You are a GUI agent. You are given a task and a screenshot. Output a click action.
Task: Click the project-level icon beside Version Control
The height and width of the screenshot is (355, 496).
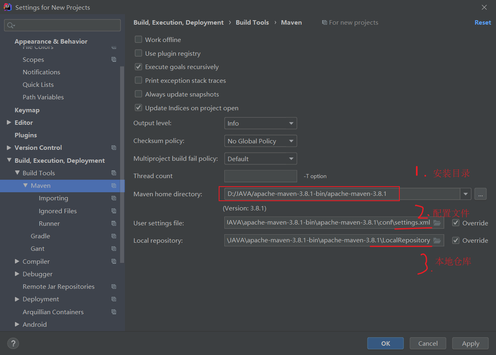pos(114,147)
